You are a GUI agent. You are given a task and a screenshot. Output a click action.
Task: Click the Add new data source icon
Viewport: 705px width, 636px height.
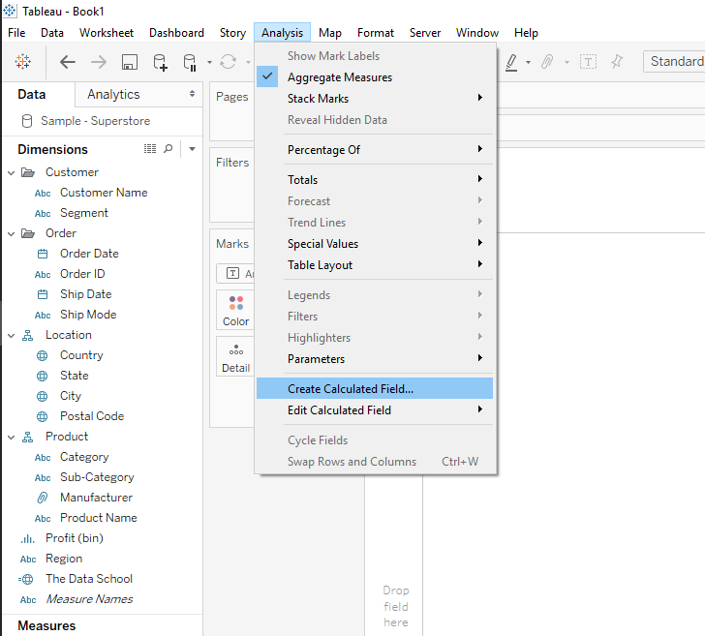[x=161, y=62]
